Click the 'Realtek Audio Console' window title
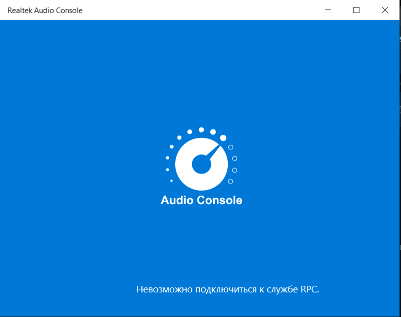401x317 pixels. tap(45, 11)
